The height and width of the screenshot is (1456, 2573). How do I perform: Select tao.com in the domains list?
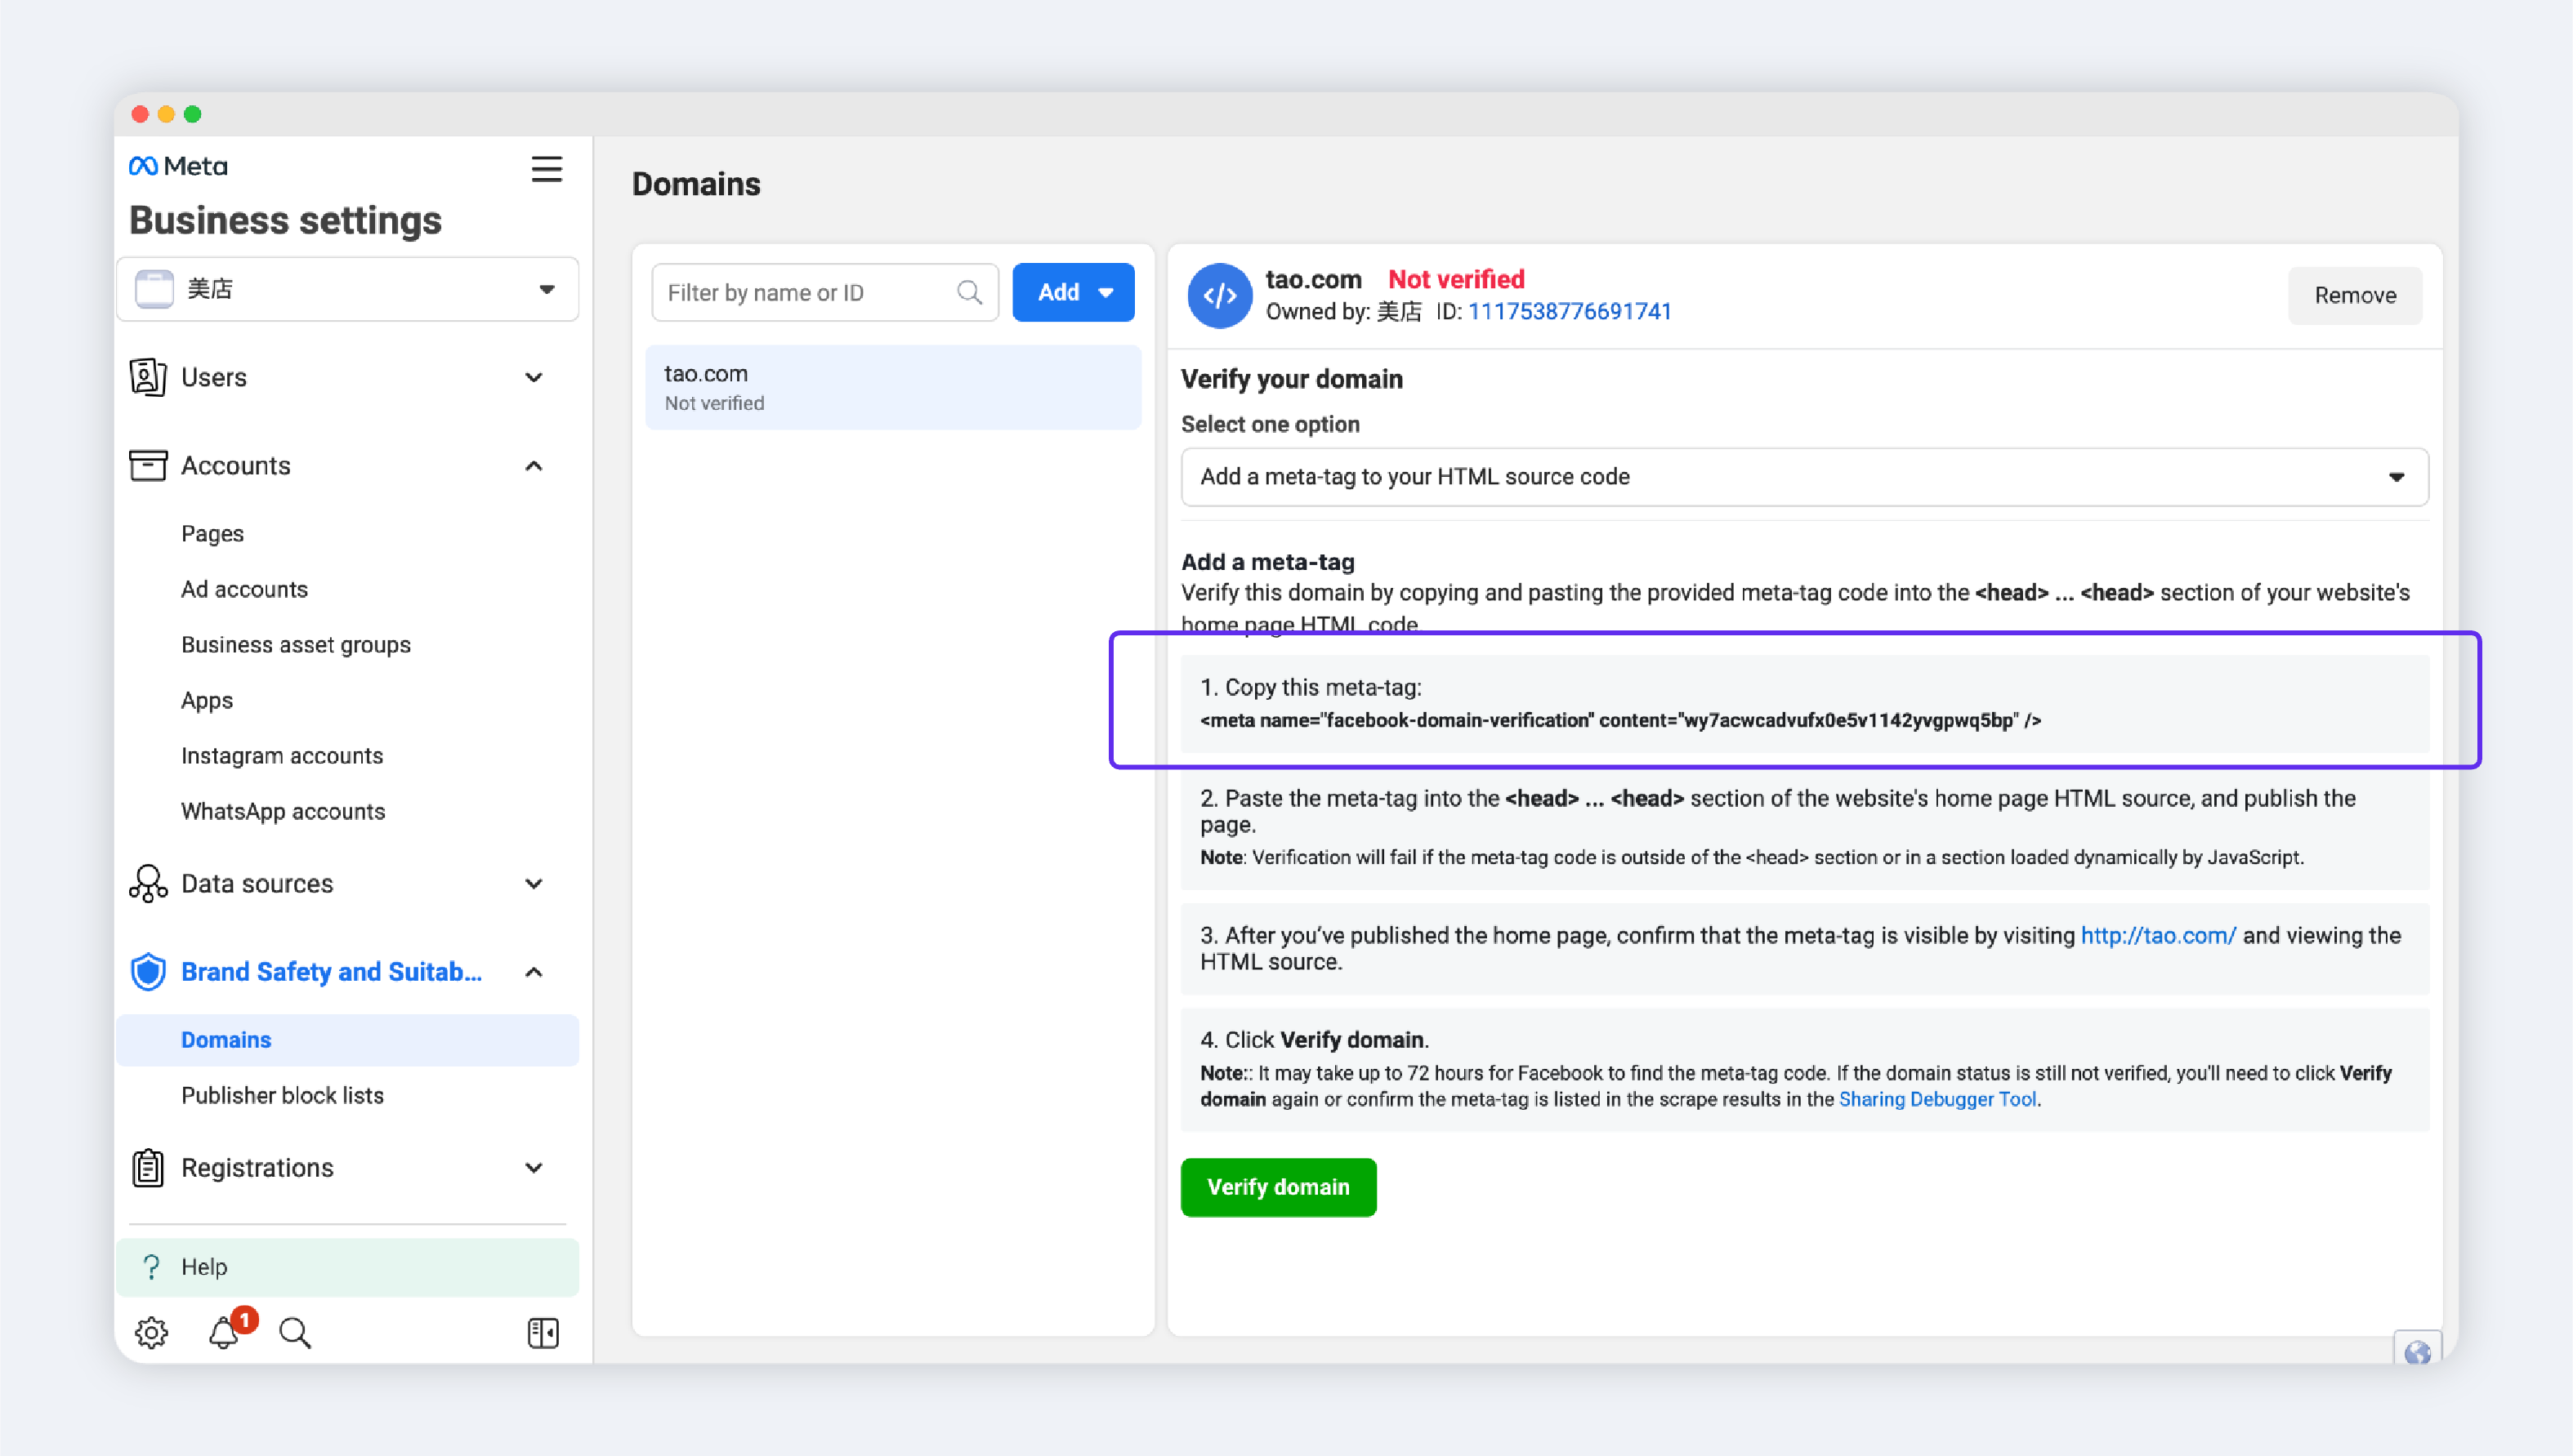[892, 387]
